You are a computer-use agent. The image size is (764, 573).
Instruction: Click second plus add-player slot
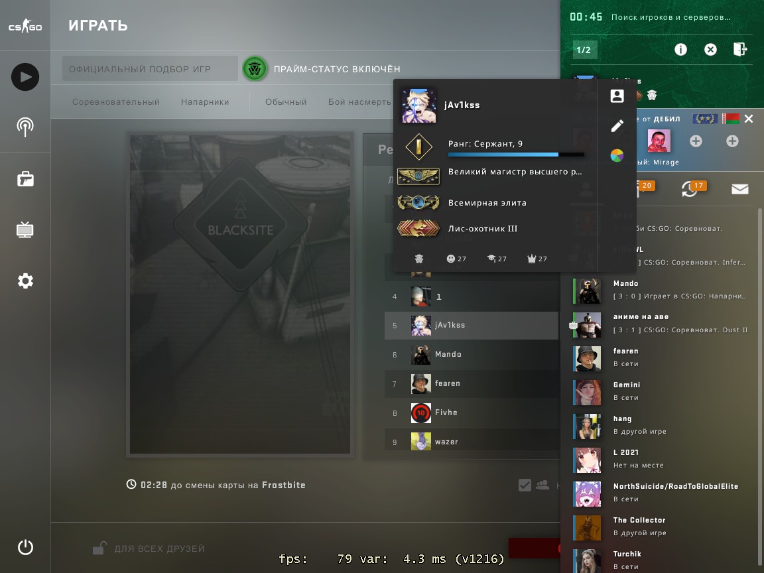click(732, 141)
